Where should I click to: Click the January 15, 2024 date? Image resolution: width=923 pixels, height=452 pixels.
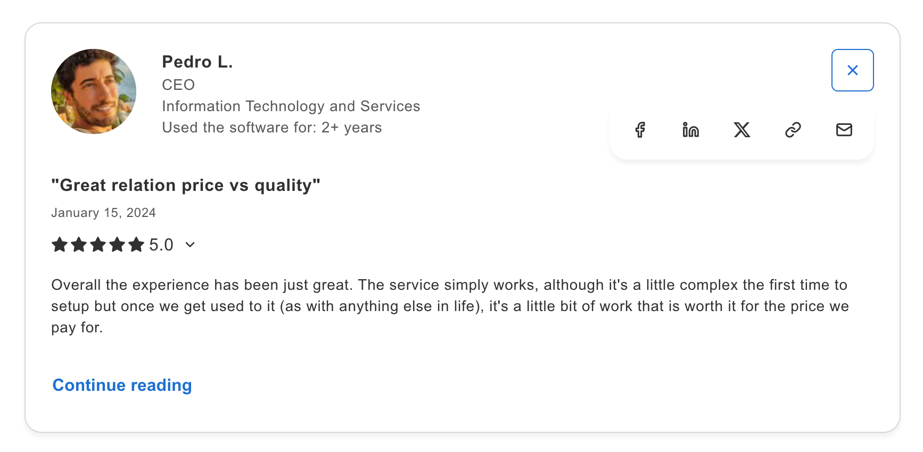point(103,212)
